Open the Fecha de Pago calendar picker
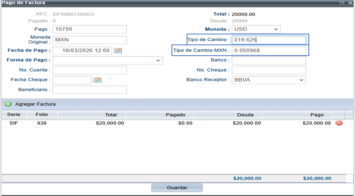The width and height of the screenshot is (355, 196). pos(118,51)
